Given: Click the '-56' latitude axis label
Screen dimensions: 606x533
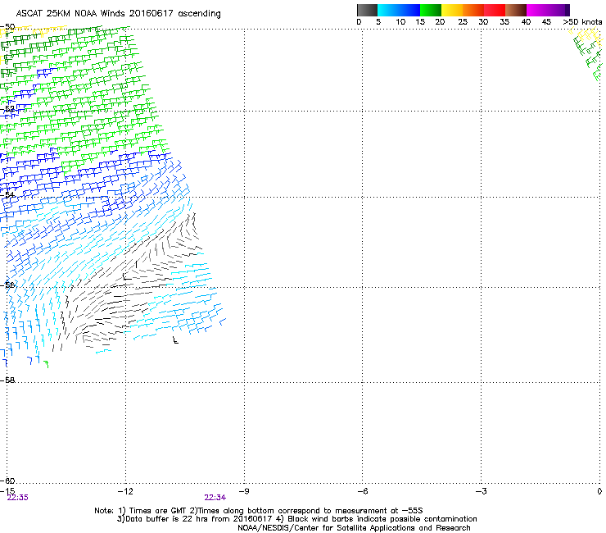Looking at the screenshot, I should coord(7,285).
